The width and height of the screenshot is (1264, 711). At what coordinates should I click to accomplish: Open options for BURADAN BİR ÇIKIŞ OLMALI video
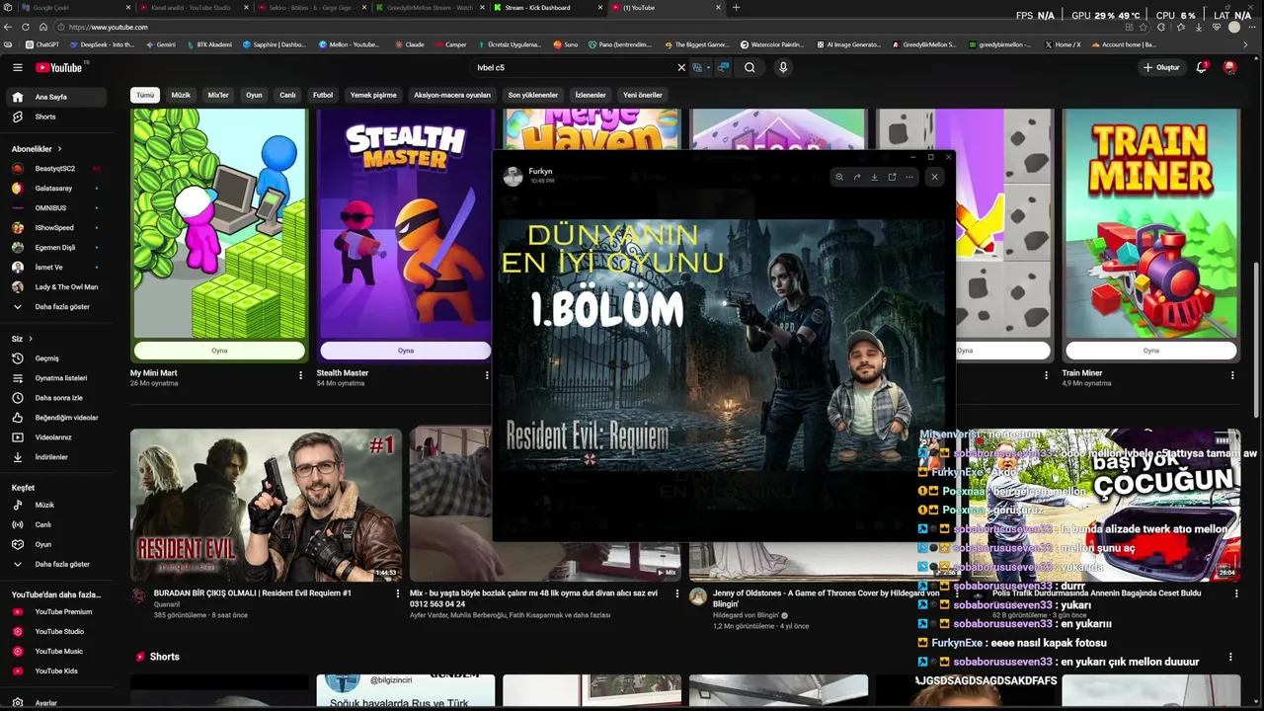[x=398, y=594]
